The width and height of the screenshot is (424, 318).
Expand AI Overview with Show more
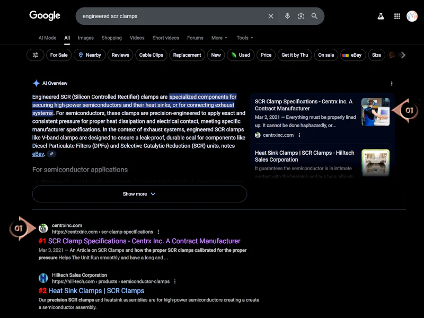point(139,194)
